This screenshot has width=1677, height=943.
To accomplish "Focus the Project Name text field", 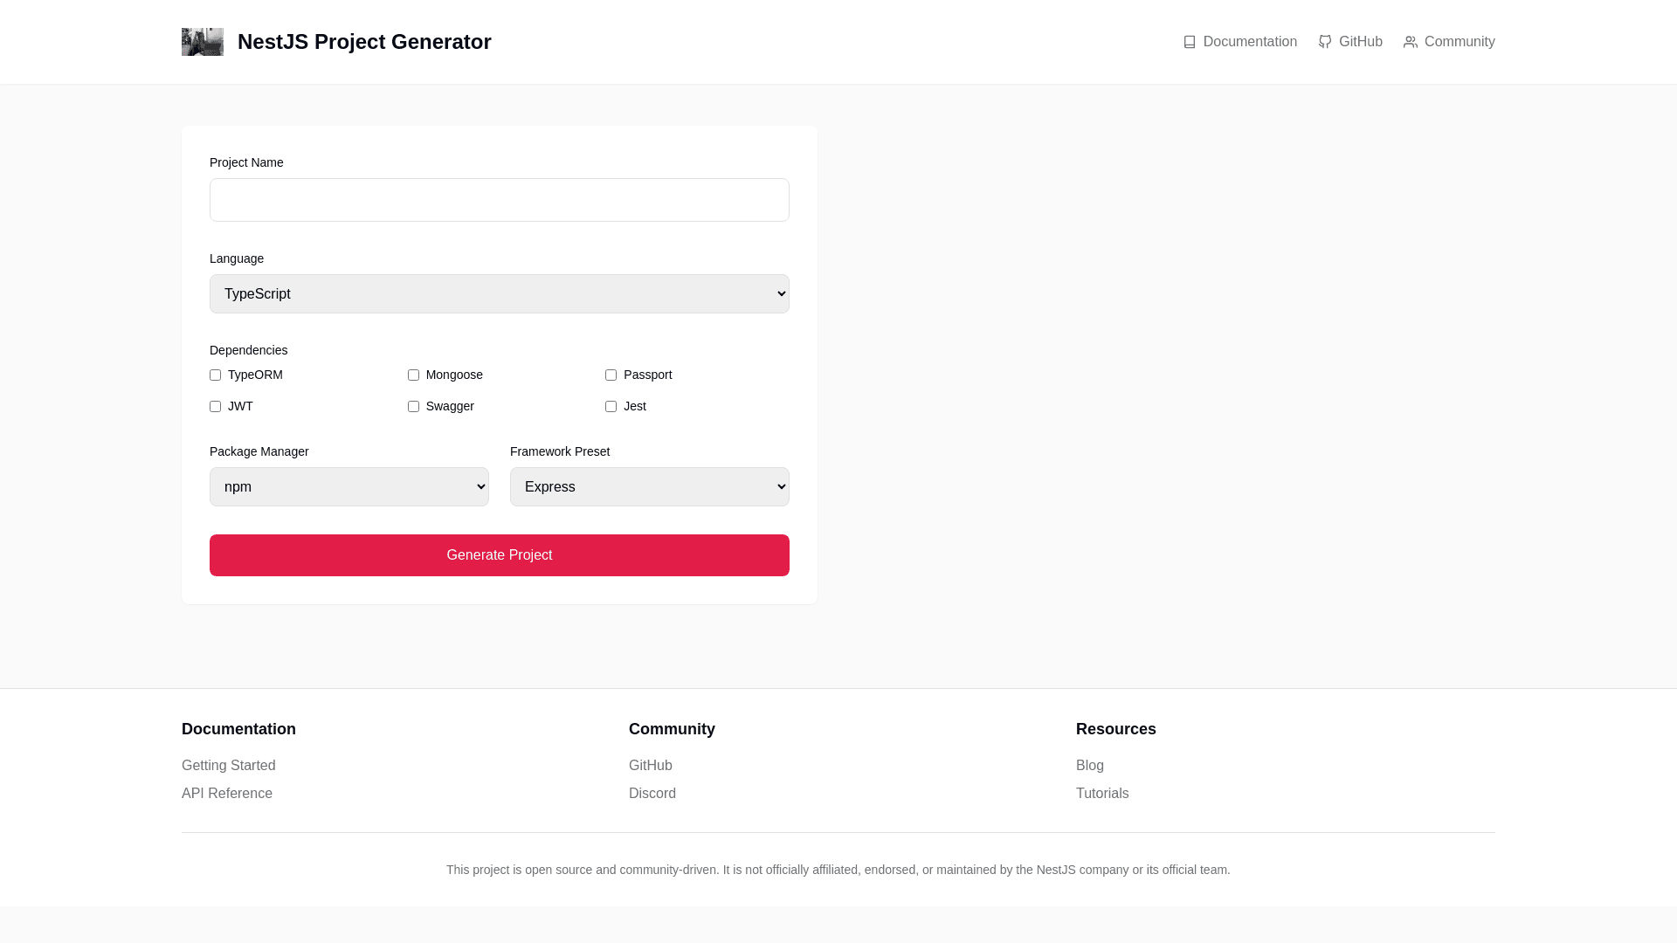I will [x=499, y=200].
